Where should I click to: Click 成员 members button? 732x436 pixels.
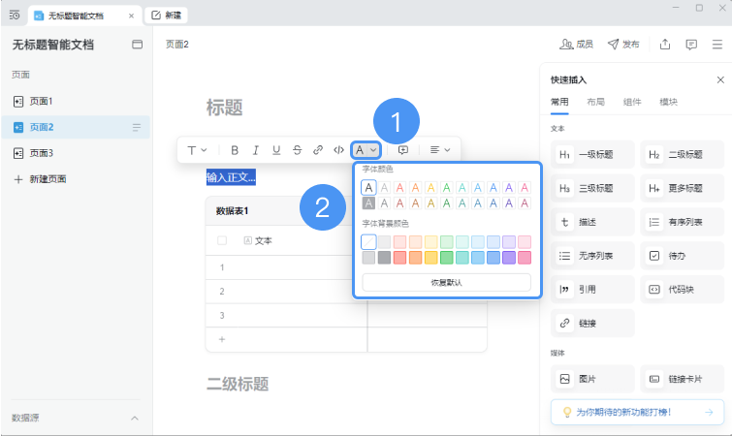(x=577, y=45)
